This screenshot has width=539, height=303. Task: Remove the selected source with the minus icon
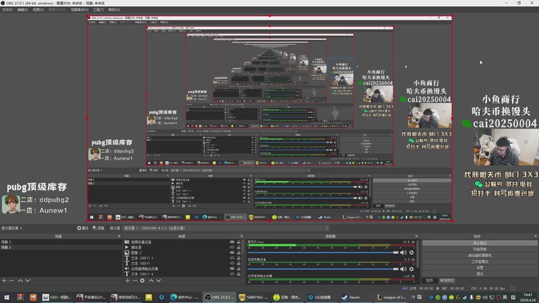(135, 281)
